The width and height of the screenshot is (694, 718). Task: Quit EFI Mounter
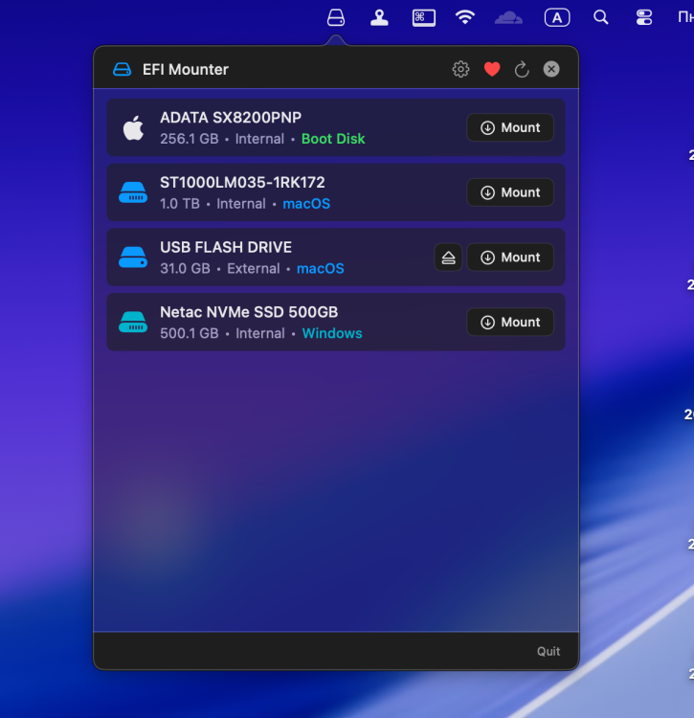548,651
